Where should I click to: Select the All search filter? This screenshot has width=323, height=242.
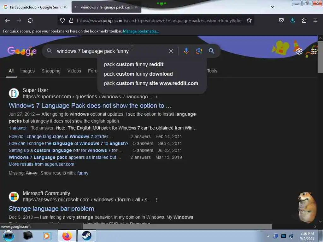11,71
